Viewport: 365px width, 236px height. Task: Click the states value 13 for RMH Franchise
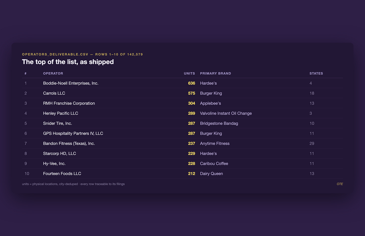coord(312,103)
